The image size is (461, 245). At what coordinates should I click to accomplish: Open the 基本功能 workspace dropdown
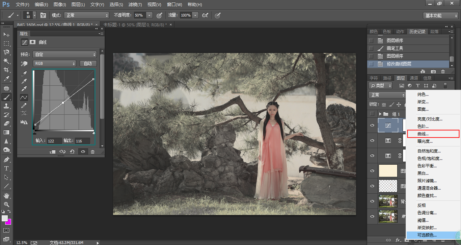point(441,16)
